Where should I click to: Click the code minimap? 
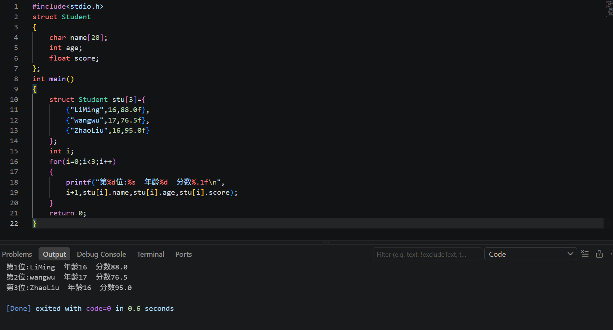[609, 9]
